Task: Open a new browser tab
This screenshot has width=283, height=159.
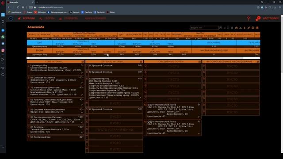Action: [37, 2]
